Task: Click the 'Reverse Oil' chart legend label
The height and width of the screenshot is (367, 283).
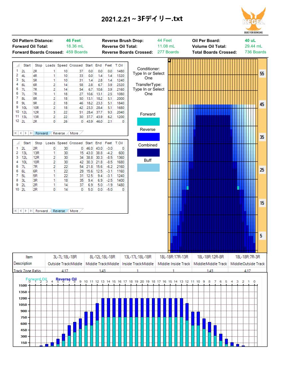Action: [x=66, y=279]
